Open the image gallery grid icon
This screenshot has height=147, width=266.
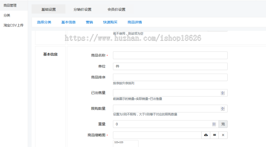[x=215, y=135]
